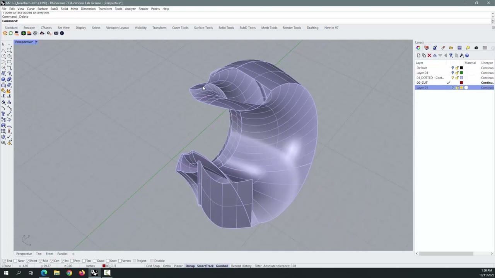The width and height of the screenshot is (495, 278).
Task: Toggle Gumball in status bar
Action: pos(222,266)
